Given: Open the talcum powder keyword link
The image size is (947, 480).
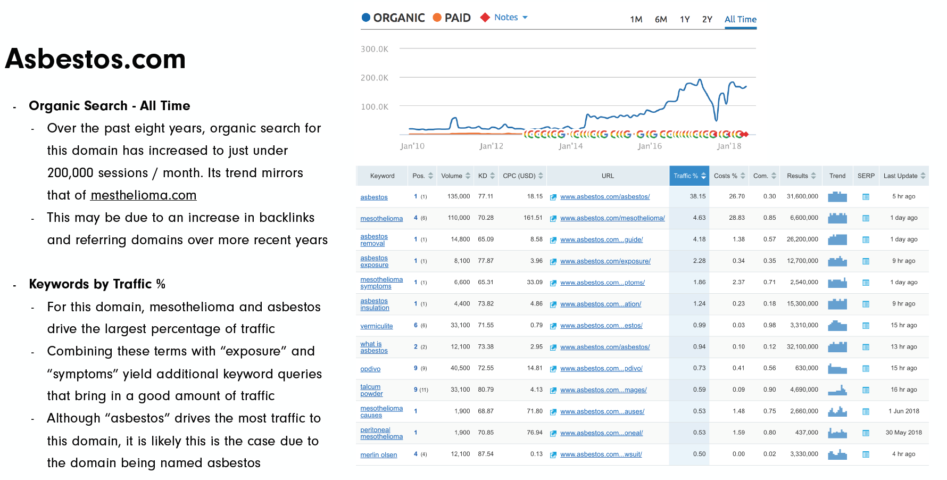Looking at the screenshot, I should (x=371, y=391).
